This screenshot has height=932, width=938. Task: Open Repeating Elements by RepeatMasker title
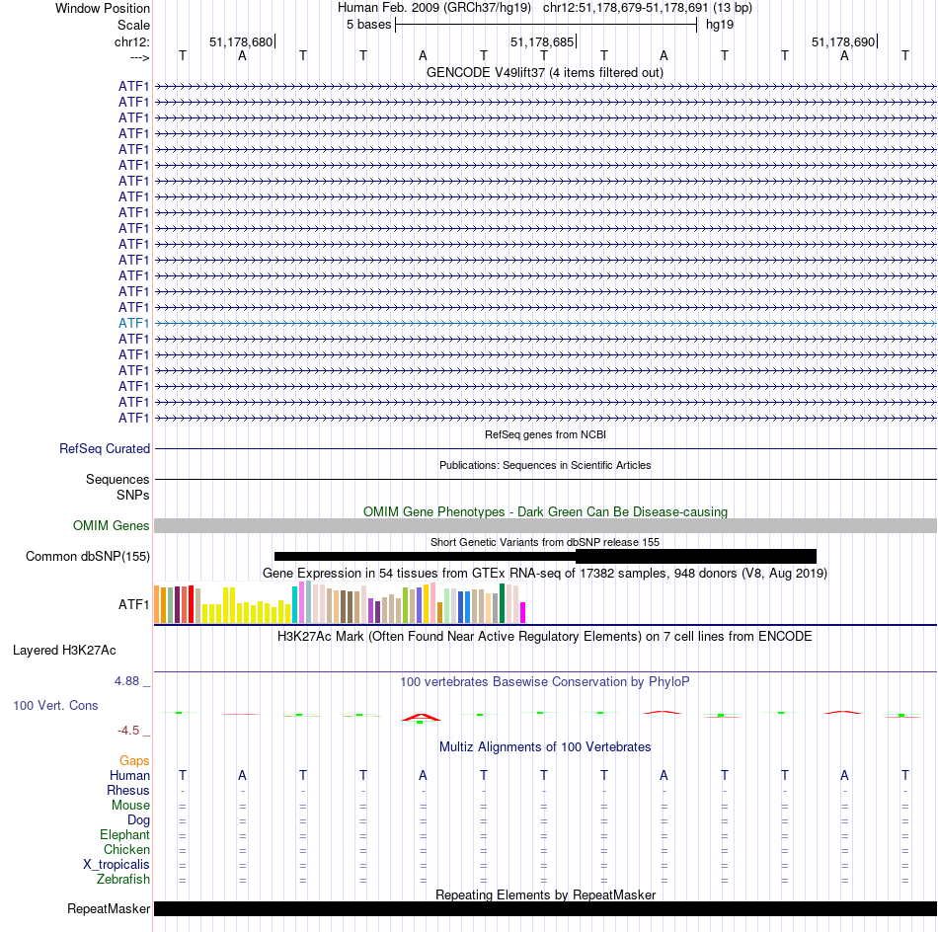tap(545, 894)
